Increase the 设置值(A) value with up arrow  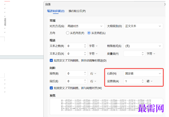(143, 80)
